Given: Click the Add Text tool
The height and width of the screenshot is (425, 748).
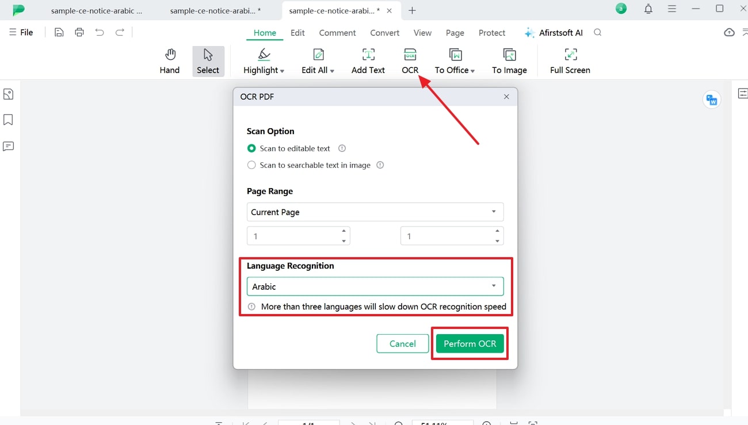Looking at the screenshot, I should [368, 62].
